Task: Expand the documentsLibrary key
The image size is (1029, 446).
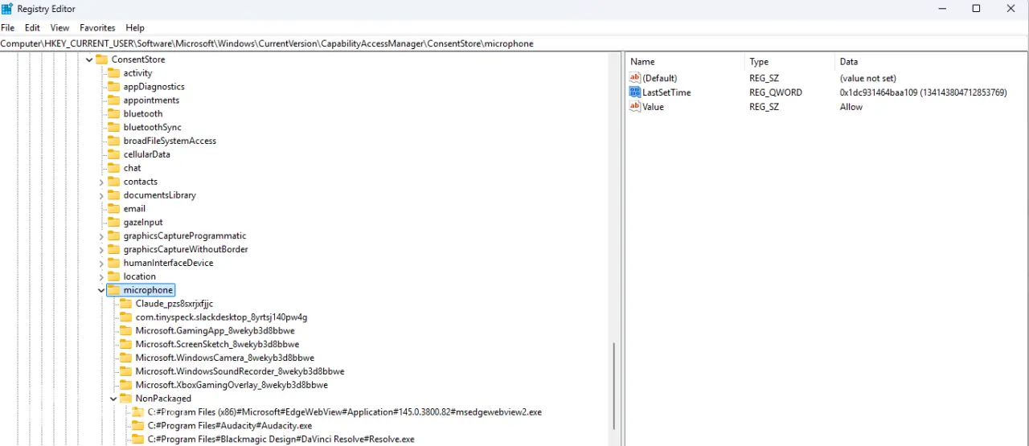Action: tap(101, 195)
